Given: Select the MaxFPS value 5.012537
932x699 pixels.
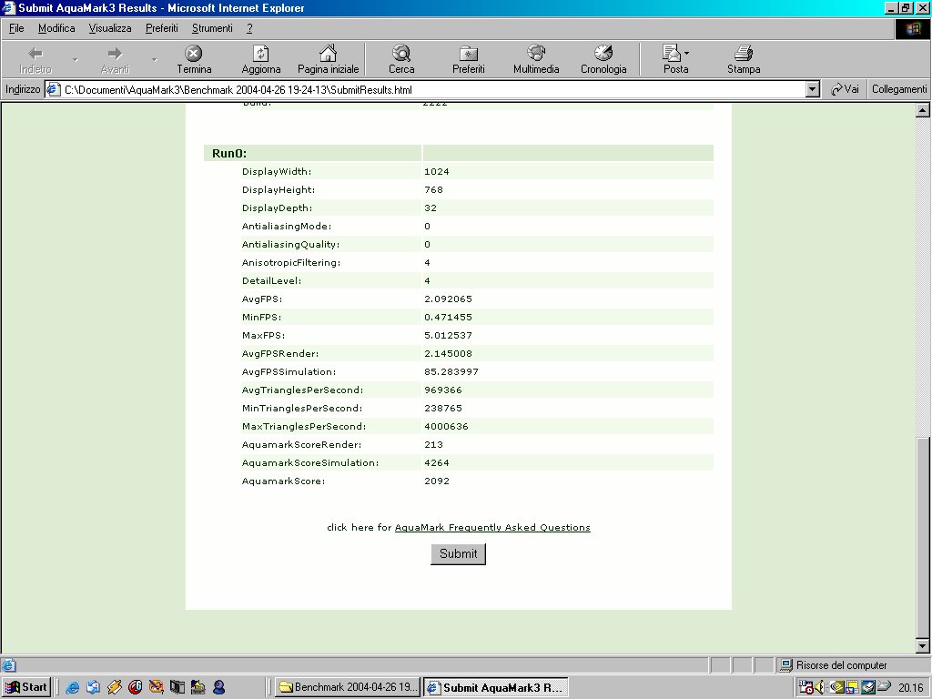Looking at the screenshot, I should 448,335.
